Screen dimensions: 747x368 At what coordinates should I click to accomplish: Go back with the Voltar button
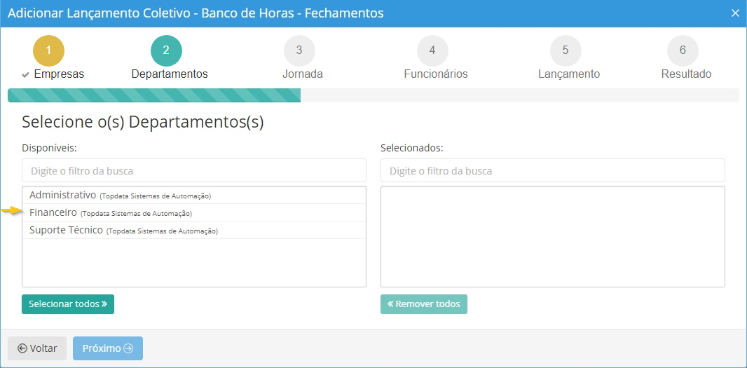coord(37,348)
